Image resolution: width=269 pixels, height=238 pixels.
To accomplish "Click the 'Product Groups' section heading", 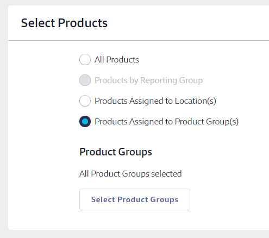I will [116, 152].
